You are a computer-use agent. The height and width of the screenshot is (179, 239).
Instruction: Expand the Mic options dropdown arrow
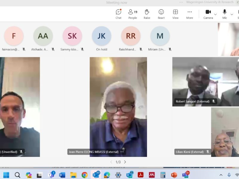pos(232,14)
